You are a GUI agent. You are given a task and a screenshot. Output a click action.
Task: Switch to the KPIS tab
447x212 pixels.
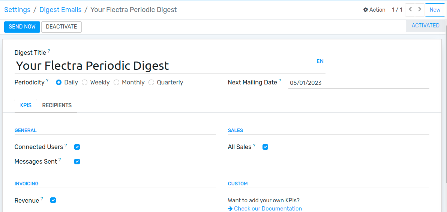pyautogui.click(x=25, y=105)
